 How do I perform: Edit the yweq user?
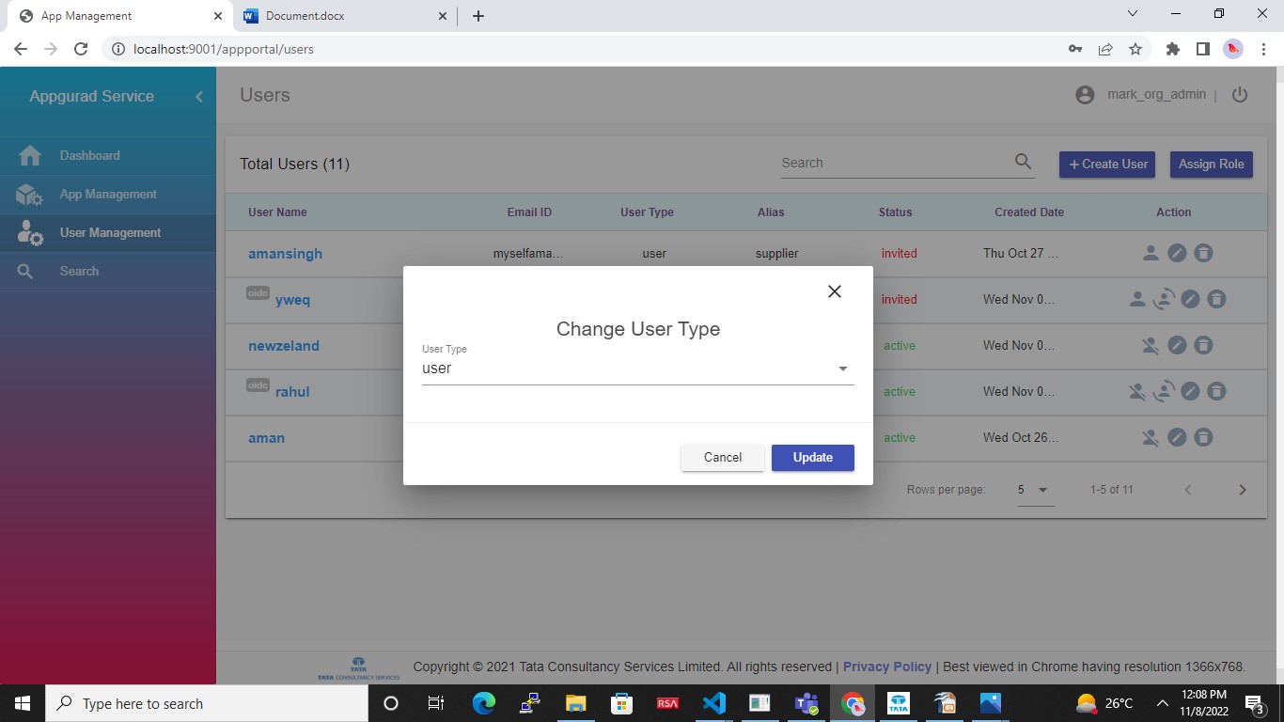[1190, 299]
